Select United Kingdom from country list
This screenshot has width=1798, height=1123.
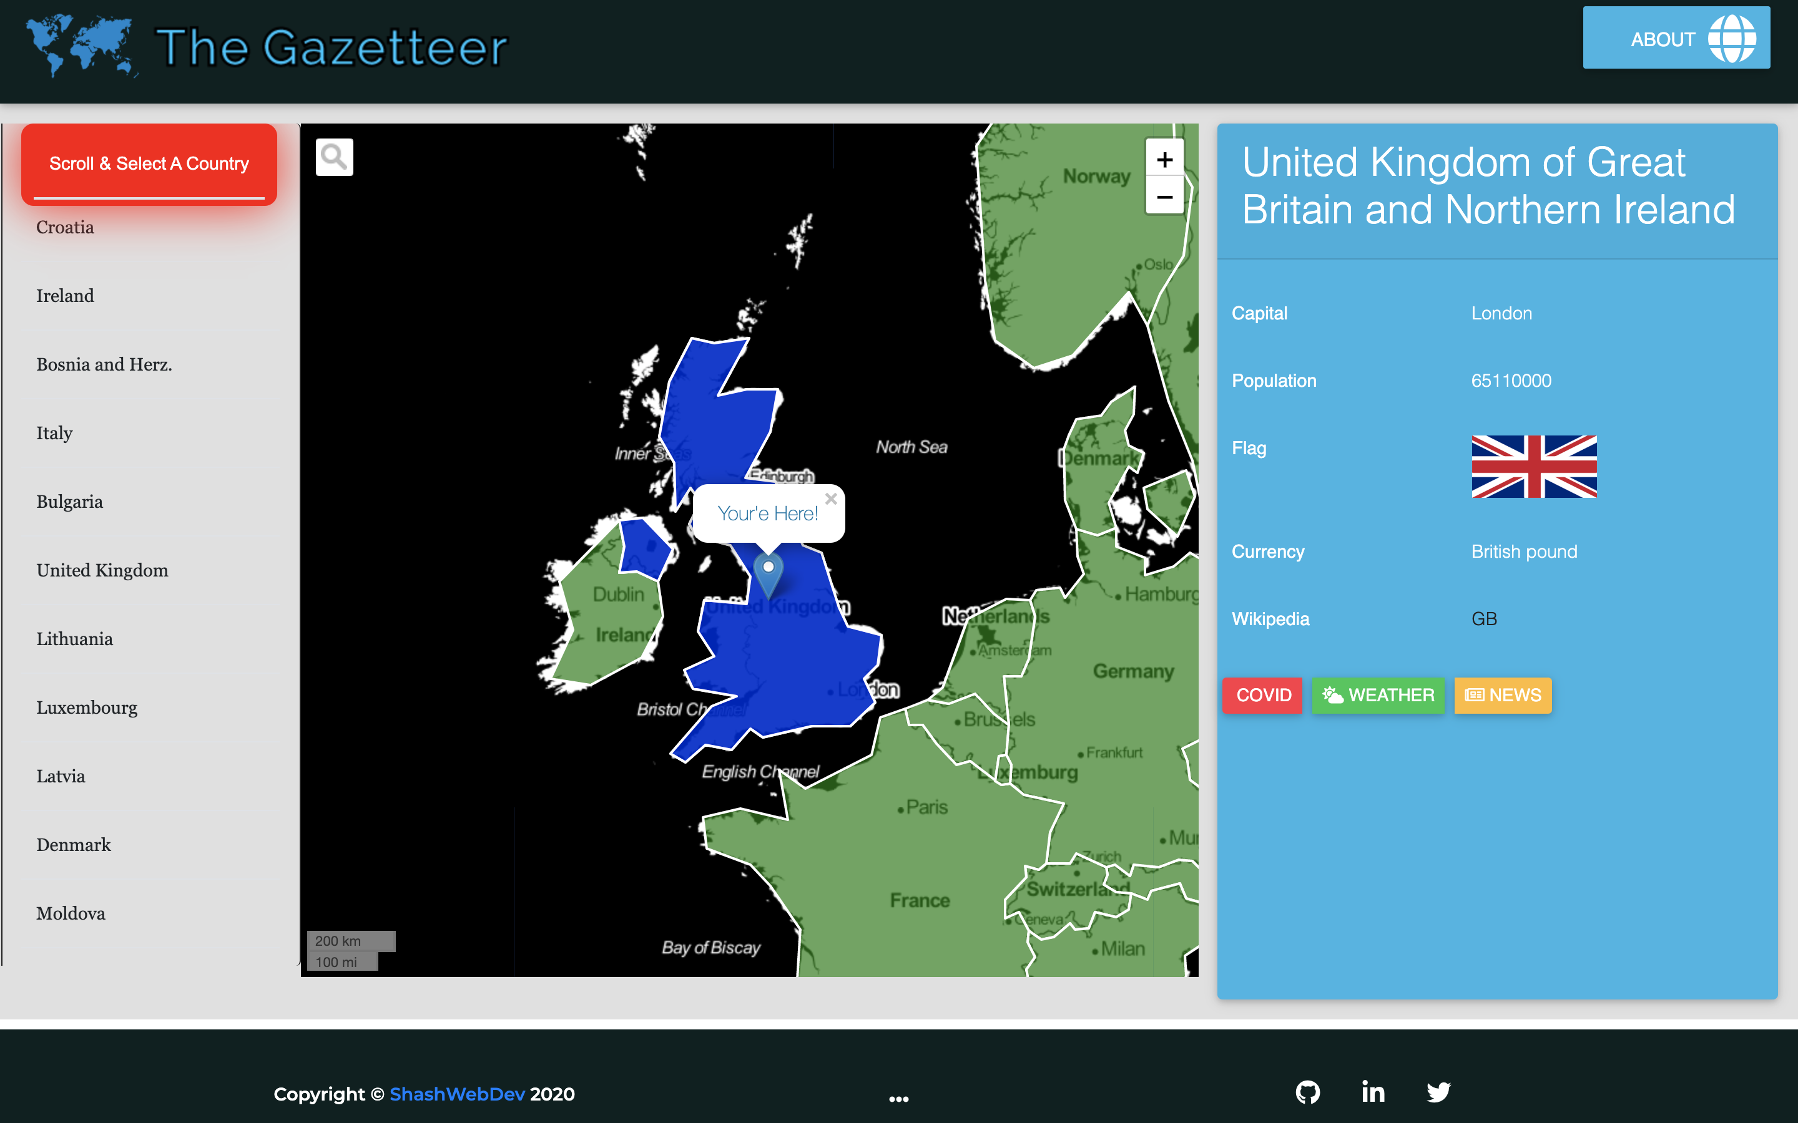(102, 569)
